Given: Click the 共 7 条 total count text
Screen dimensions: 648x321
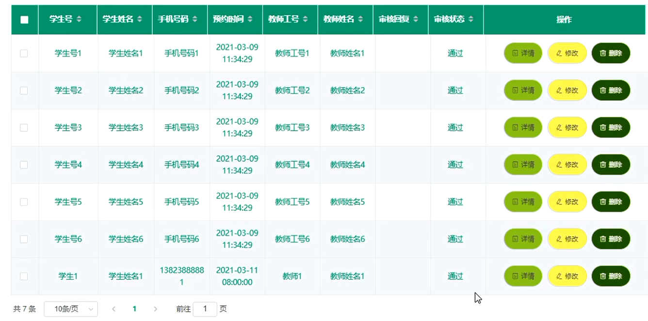Looking at the screenshot, I should [24, 309].
